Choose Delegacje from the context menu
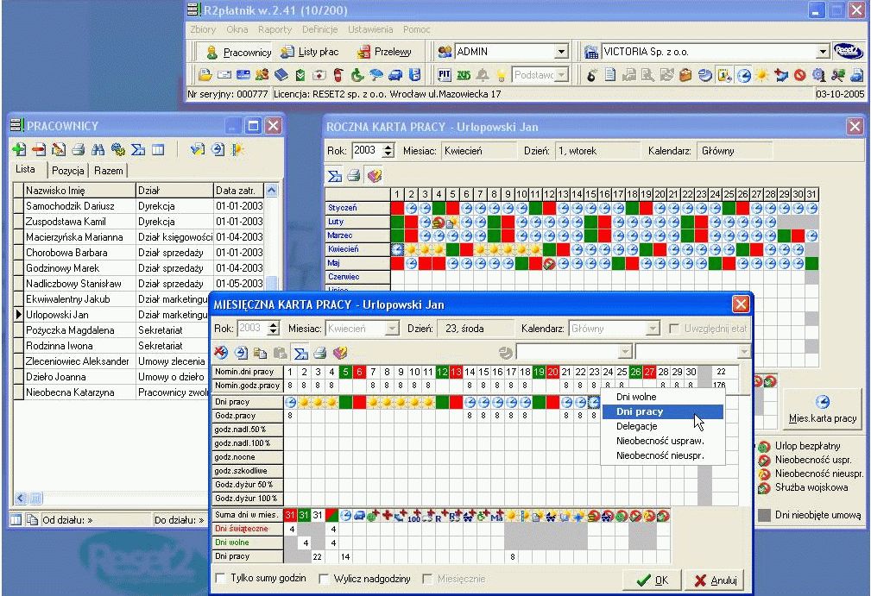The height and width of the screenshot is (596, 871). [x=663, y=426]
